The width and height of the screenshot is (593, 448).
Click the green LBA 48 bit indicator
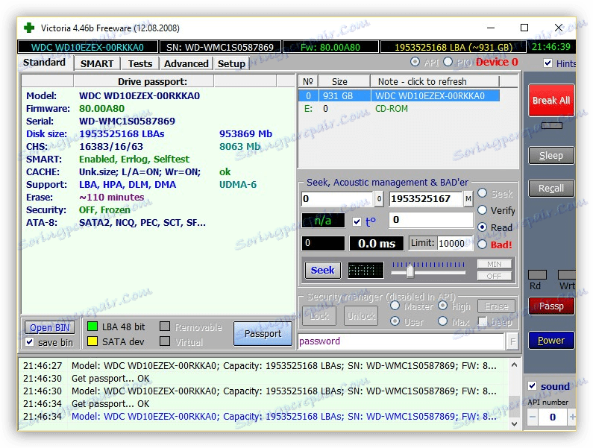tap(92, 326)
